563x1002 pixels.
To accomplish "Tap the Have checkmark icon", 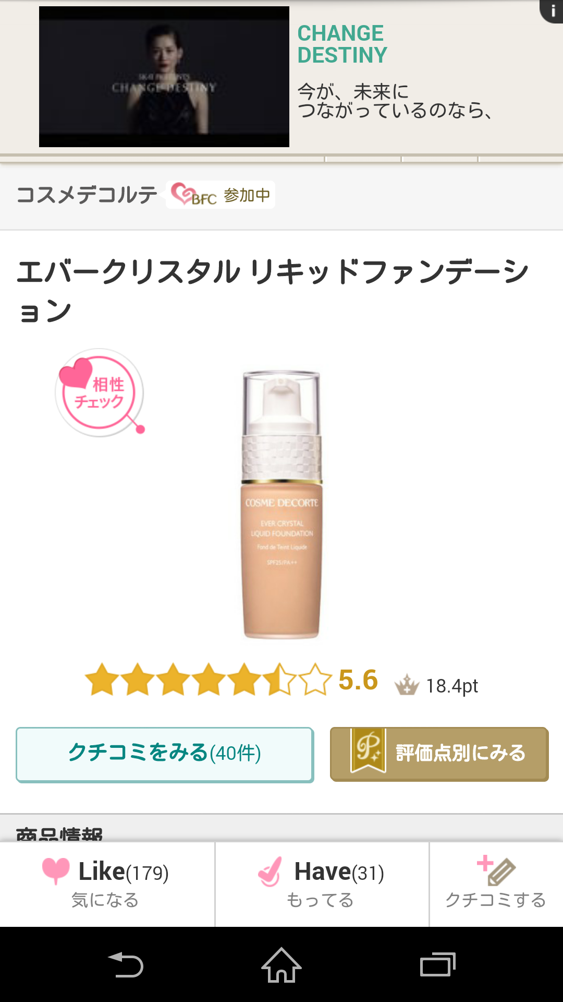I will click(271, 871).
